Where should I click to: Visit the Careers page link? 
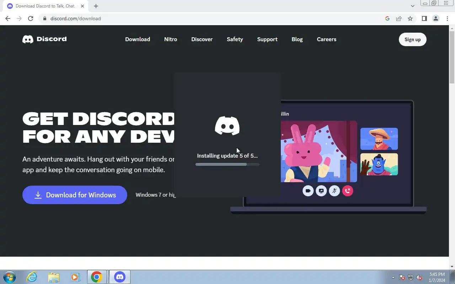[x=327, y=39]
